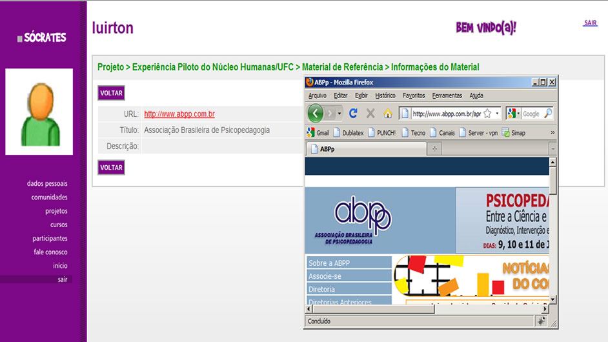The image size is (608, 342).
Task: Reload the page in Firefox
Action: click(353, 114)
